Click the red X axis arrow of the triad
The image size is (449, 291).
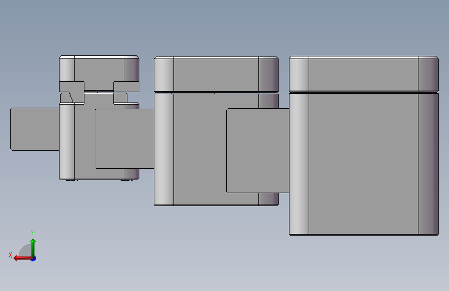(23, 258)
